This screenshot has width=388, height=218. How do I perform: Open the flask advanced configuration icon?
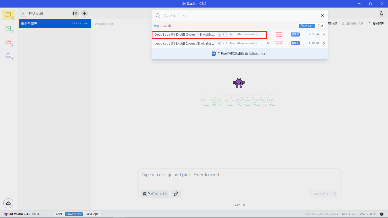[x=381, y=13]
